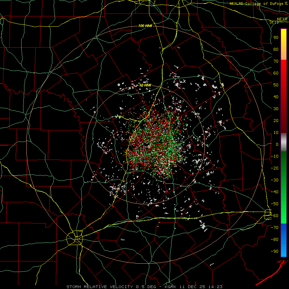289x289 pixels.
Task: Click the '20' value on the velocity scale
Action: tap(276, 120)
